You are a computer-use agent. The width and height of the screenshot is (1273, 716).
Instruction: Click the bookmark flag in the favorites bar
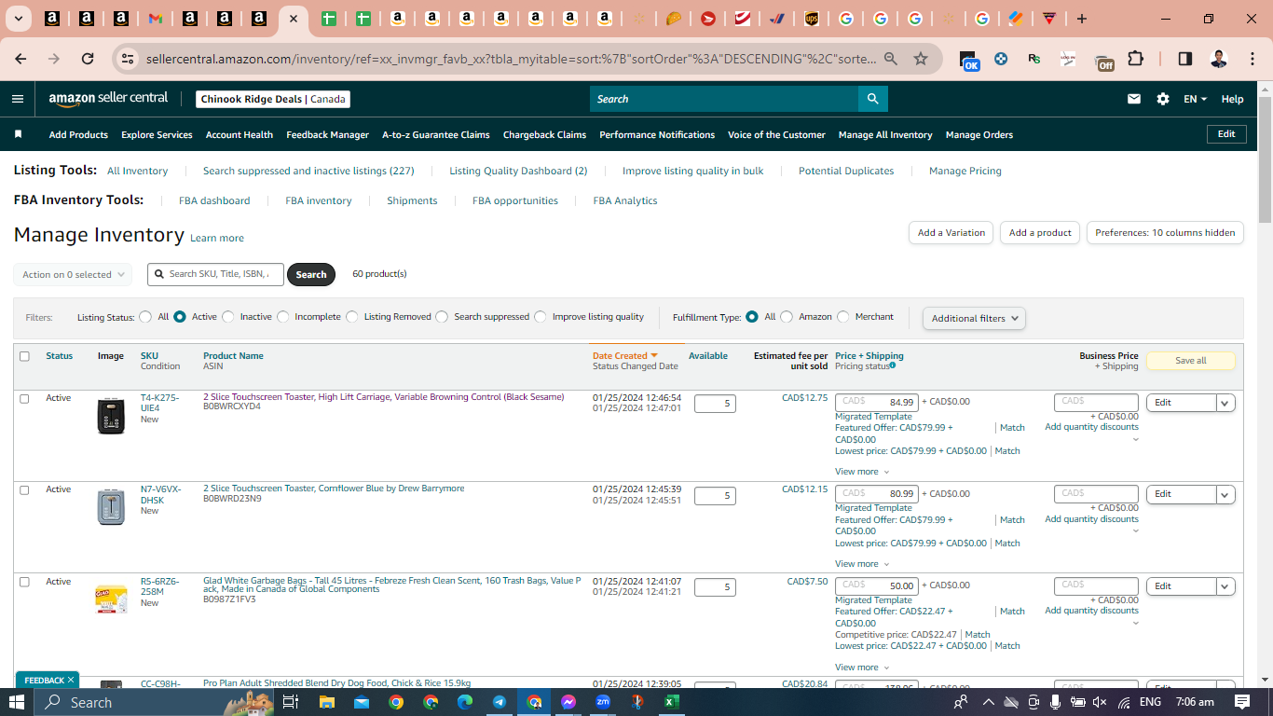18,134
